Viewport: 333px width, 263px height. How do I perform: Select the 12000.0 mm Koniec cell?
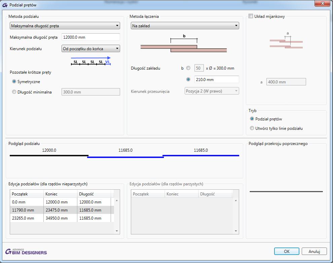60,202
